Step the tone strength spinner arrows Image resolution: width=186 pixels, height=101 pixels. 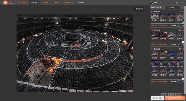181,82
